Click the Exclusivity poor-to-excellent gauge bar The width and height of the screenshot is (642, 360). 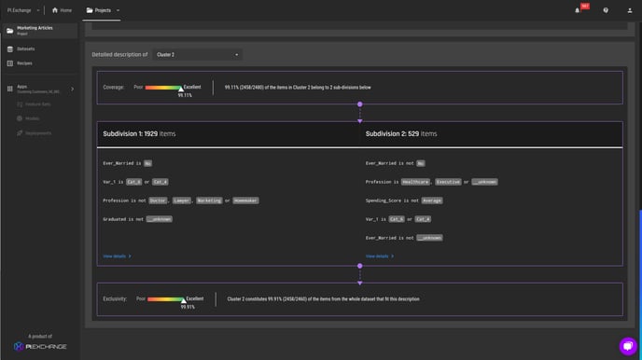pos(166,299)
